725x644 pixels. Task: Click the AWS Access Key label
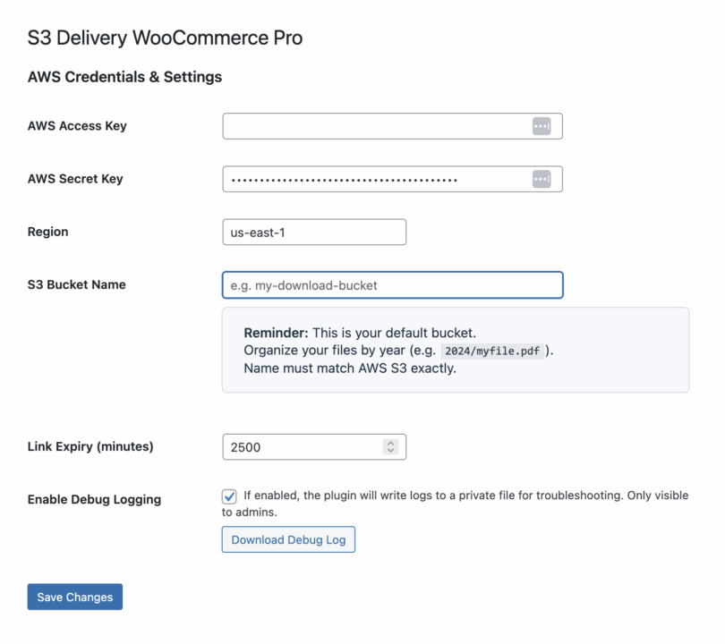click(77, 126)
